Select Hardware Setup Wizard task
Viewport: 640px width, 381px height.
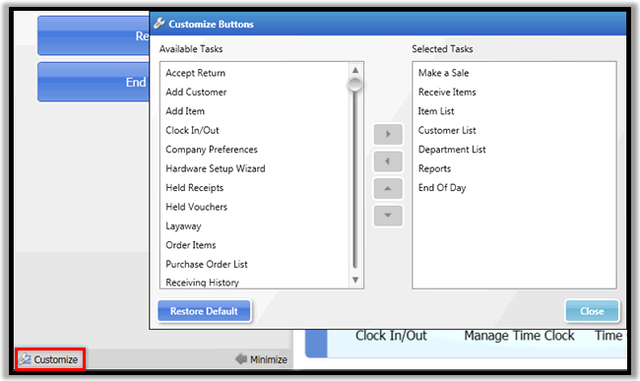(x=215, y=168)
